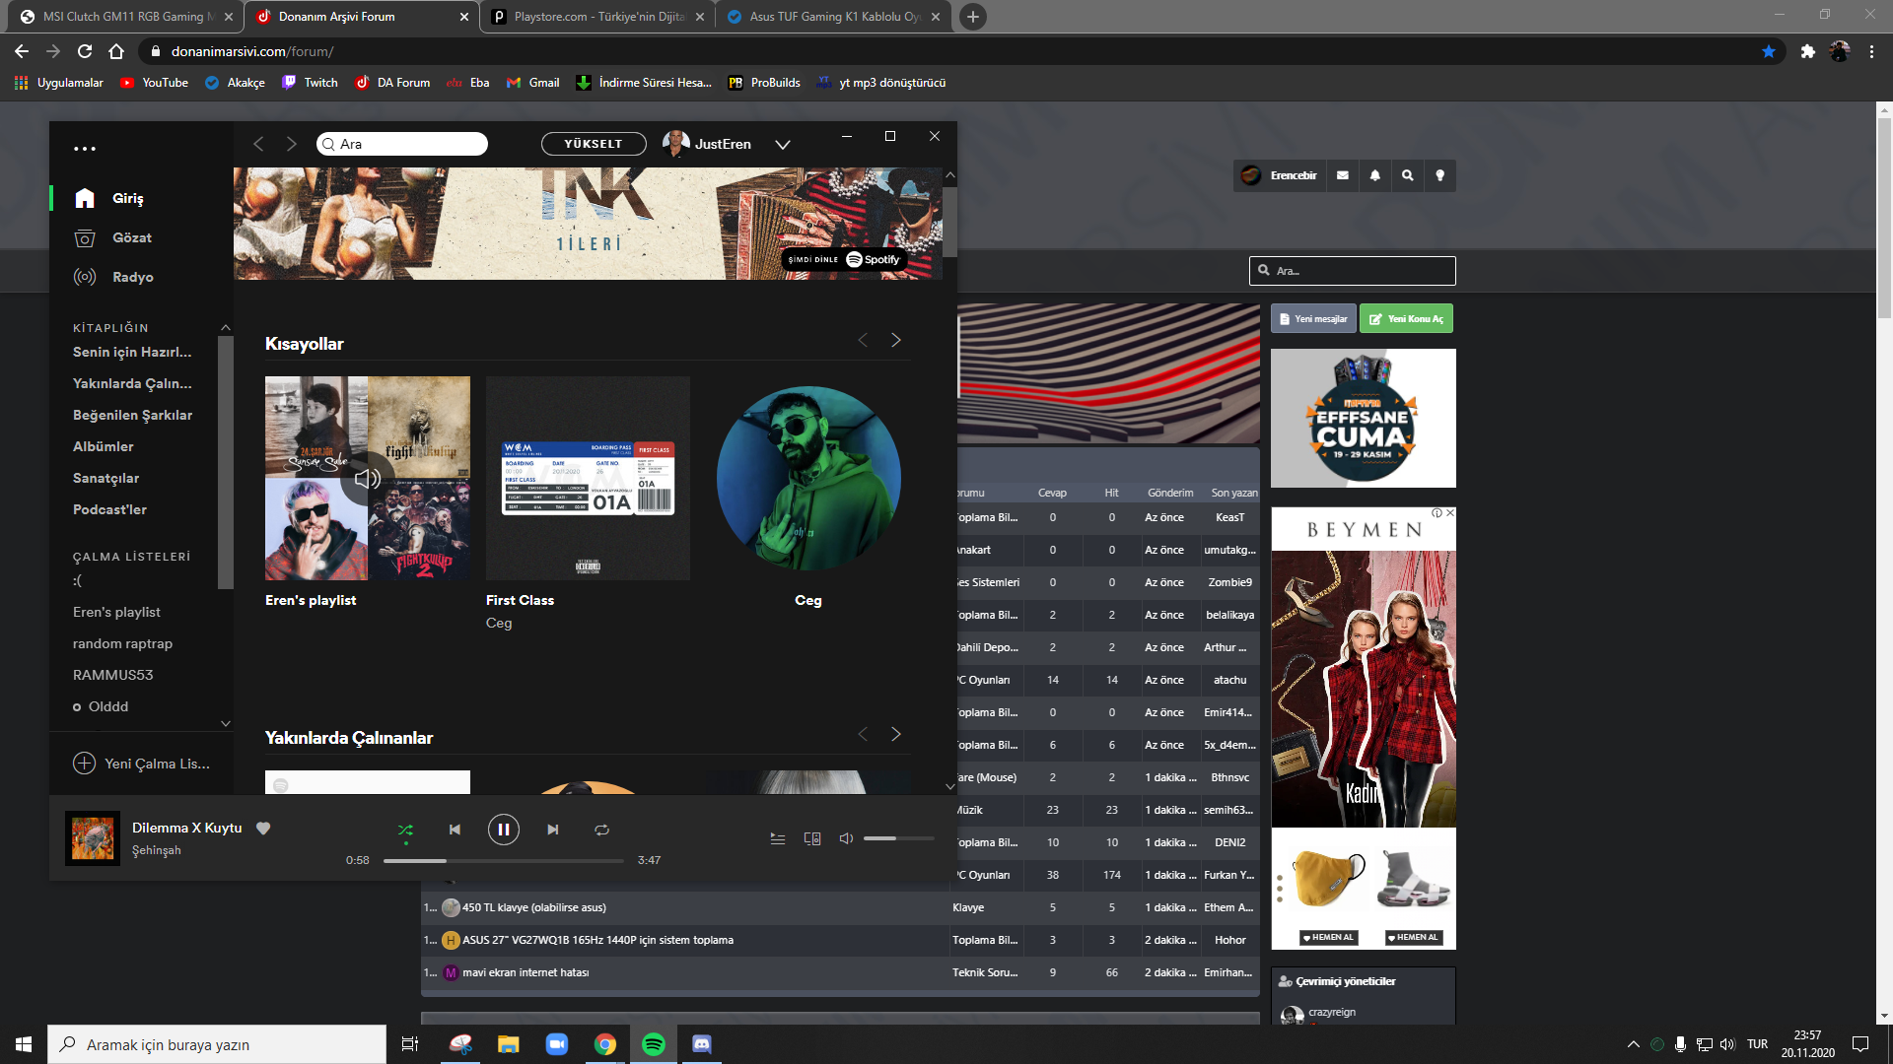This screenshot has height=1064, width=1893.
Task: Expand the JustEren profile dropdown arrow
Action: 783,145
